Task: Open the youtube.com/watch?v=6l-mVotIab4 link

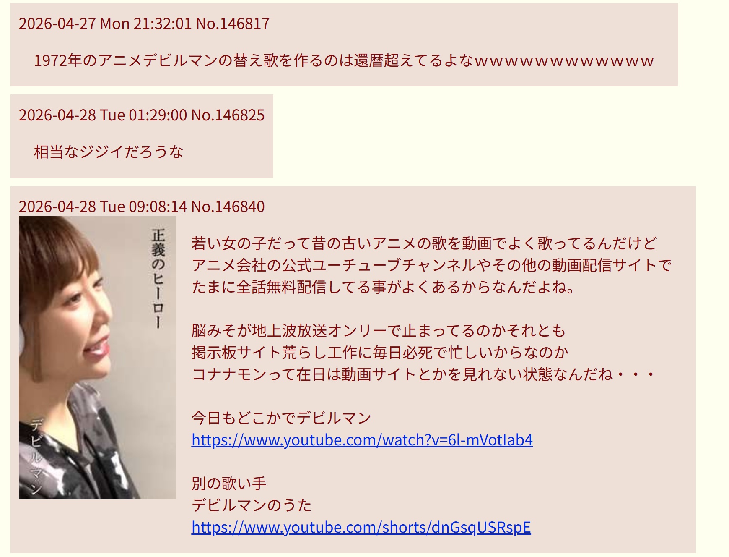Action: (x=362, y=440)
